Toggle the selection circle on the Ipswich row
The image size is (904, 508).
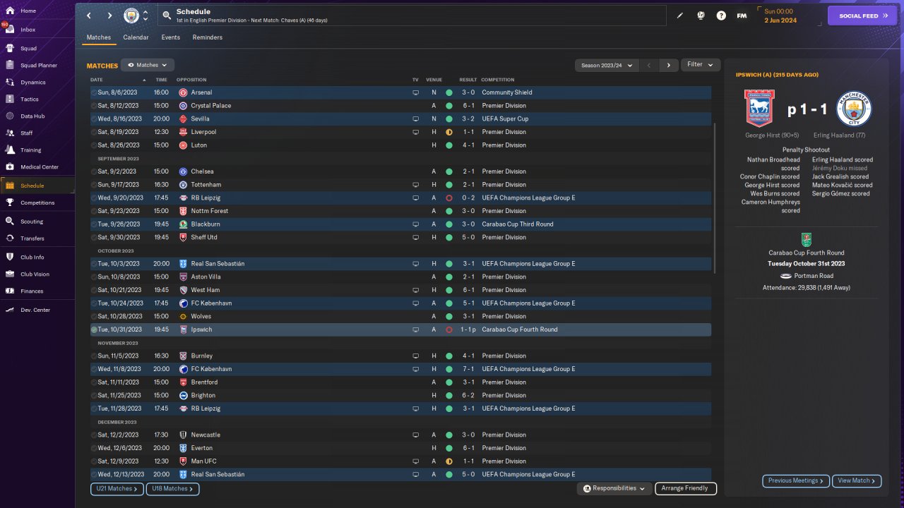[94, 329]
